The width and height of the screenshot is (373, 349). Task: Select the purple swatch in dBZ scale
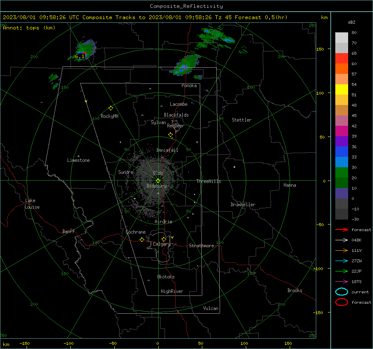coord(342,141)
